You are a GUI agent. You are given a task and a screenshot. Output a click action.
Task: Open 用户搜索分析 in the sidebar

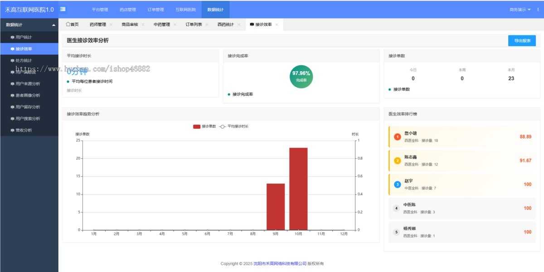pyautogui.click(x=29, y=119)
